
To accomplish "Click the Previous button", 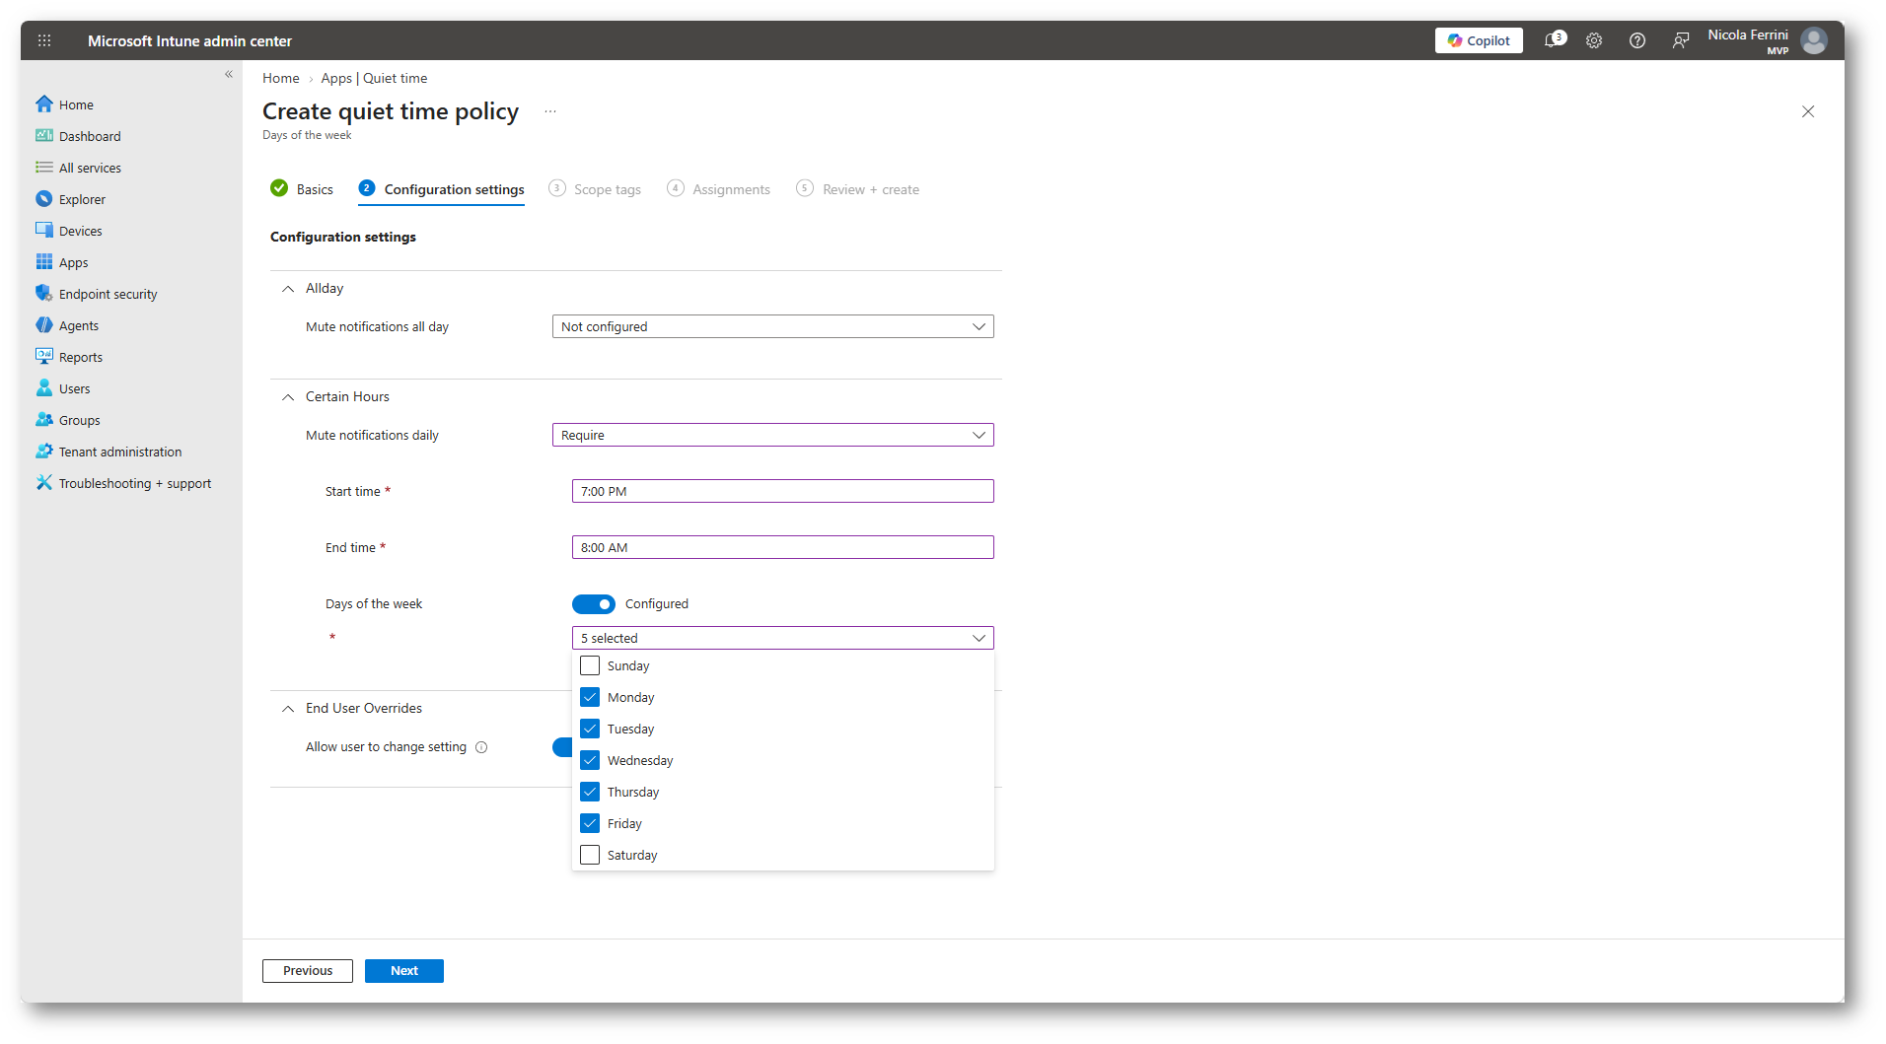I will (308, 971).
